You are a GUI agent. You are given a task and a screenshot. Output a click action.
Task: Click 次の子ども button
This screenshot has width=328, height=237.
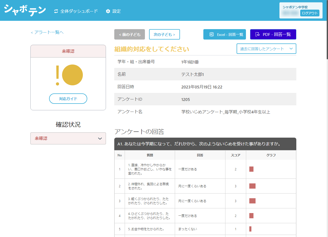click(164, 34)
